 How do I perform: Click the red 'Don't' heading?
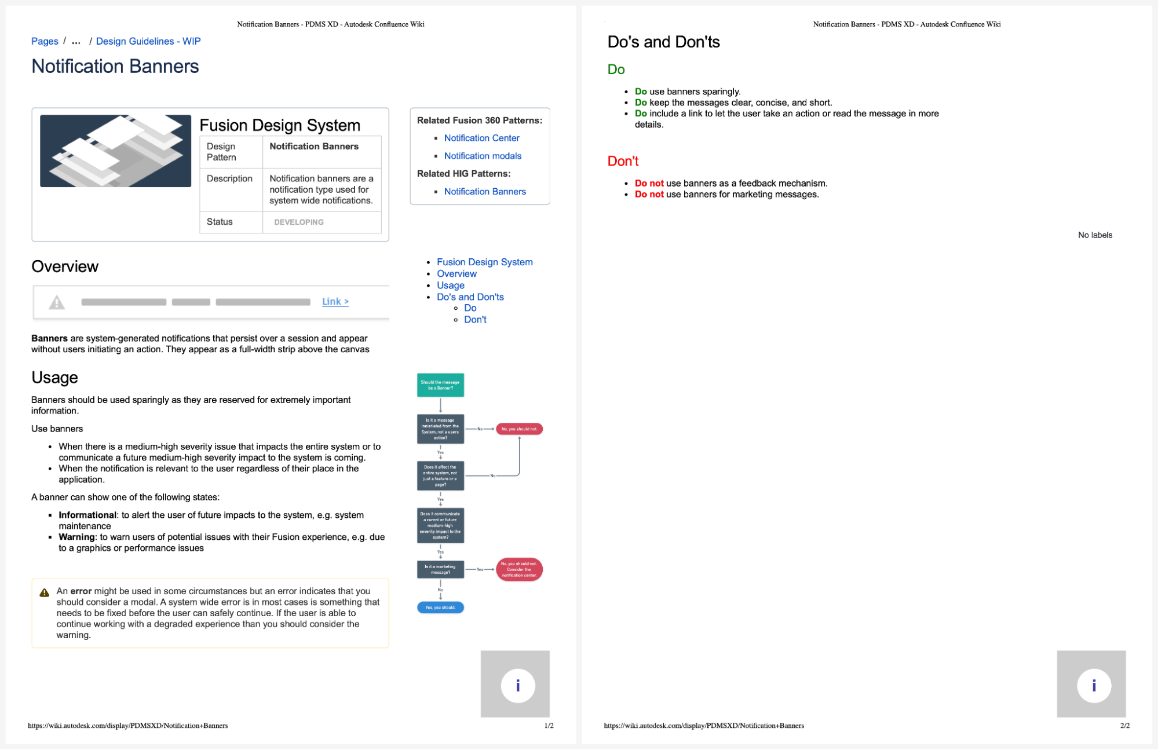tap(623, 161)
